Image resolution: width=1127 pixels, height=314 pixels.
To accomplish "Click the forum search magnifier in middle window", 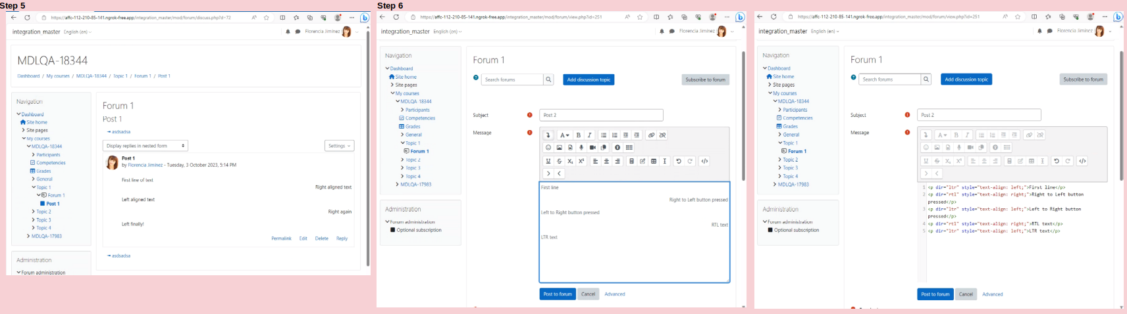I will point(548,79).
